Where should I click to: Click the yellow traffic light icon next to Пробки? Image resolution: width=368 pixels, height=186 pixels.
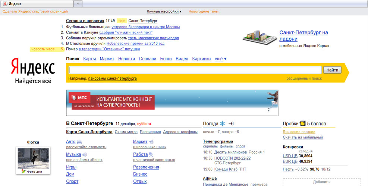302,123
